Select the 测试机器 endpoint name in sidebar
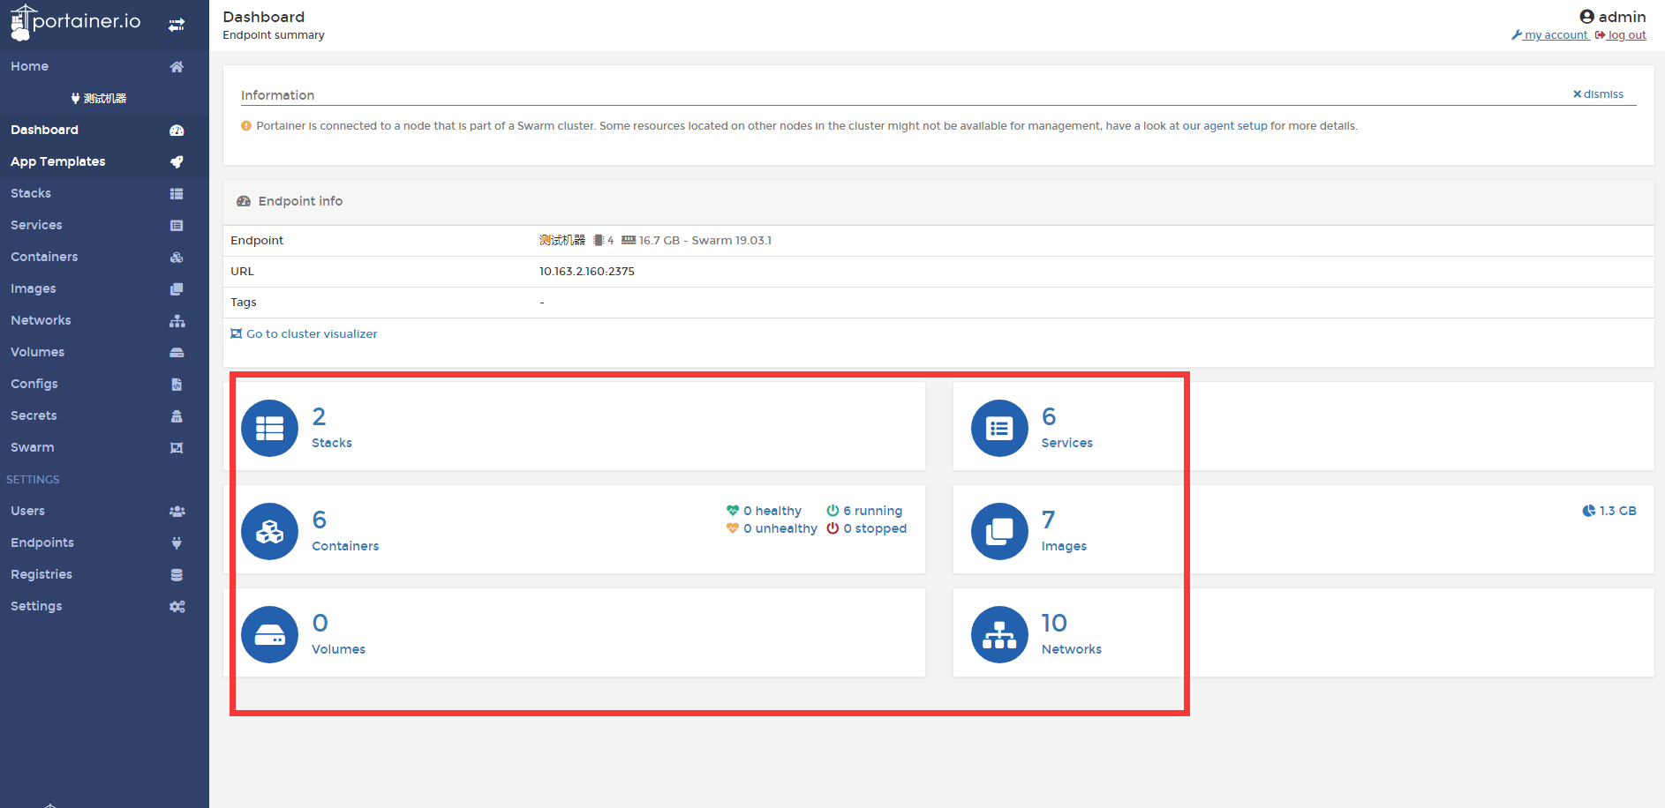1665x808 pixels. [99, 98]
